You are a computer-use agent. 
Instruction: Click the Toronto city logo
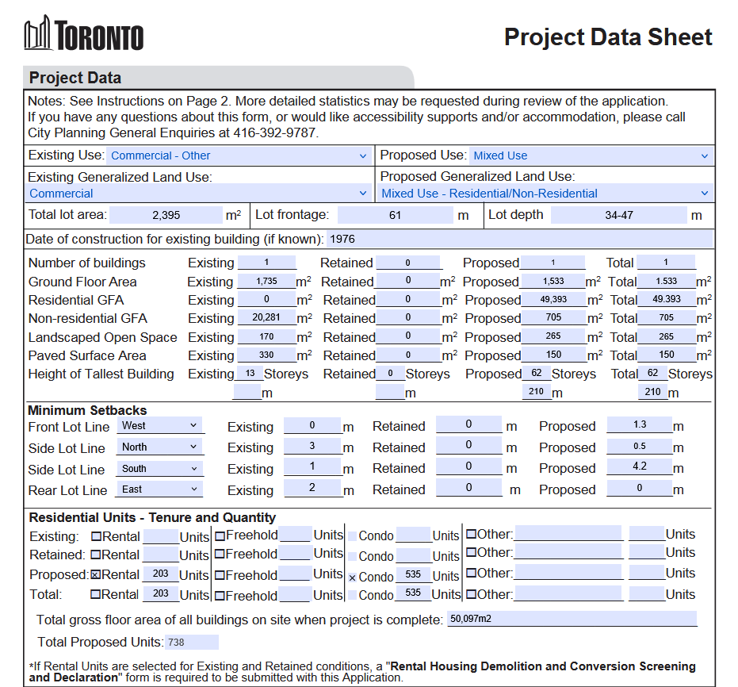pyautogui.click(x=84, y=33)
